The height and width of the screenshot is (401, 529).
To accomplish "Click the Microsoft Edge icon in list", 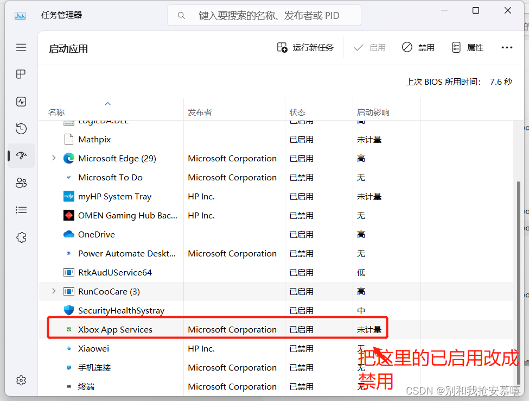I will (69, 159).
